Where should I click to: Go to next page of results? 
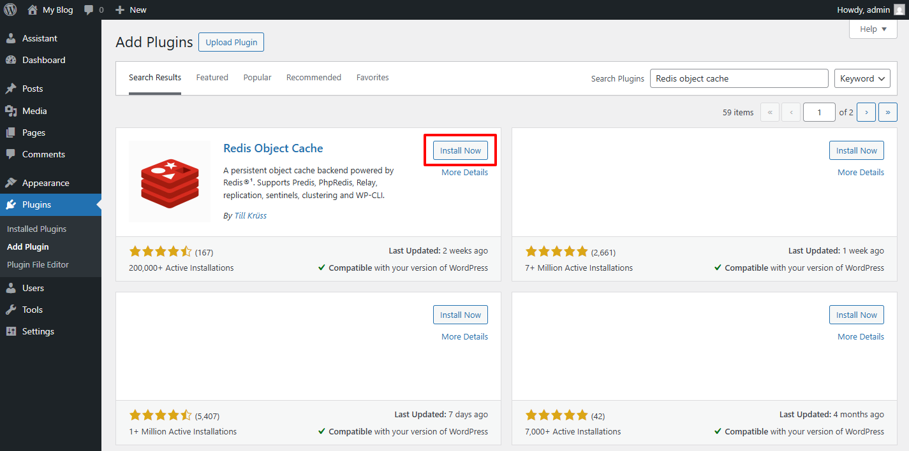point(866,112)
